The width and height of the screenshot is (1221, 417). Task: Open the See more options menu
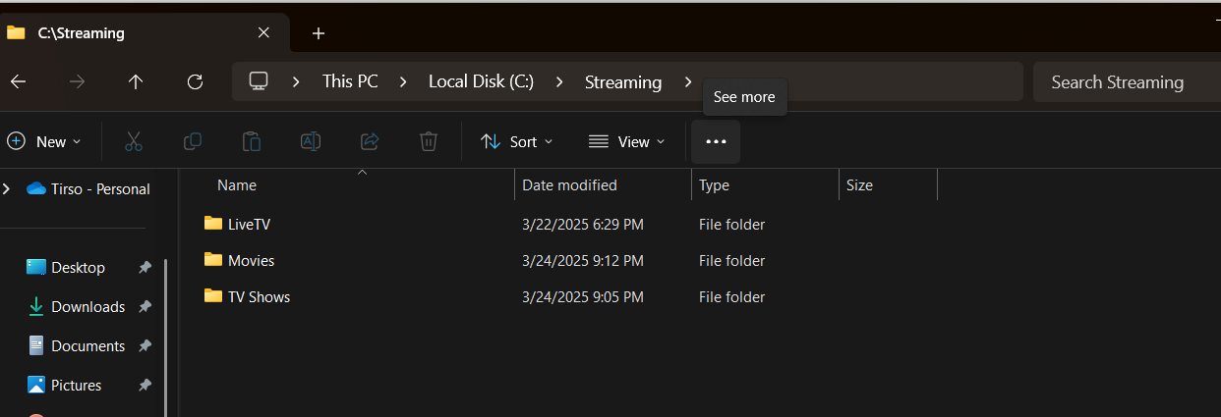click(x=716, y=141)
